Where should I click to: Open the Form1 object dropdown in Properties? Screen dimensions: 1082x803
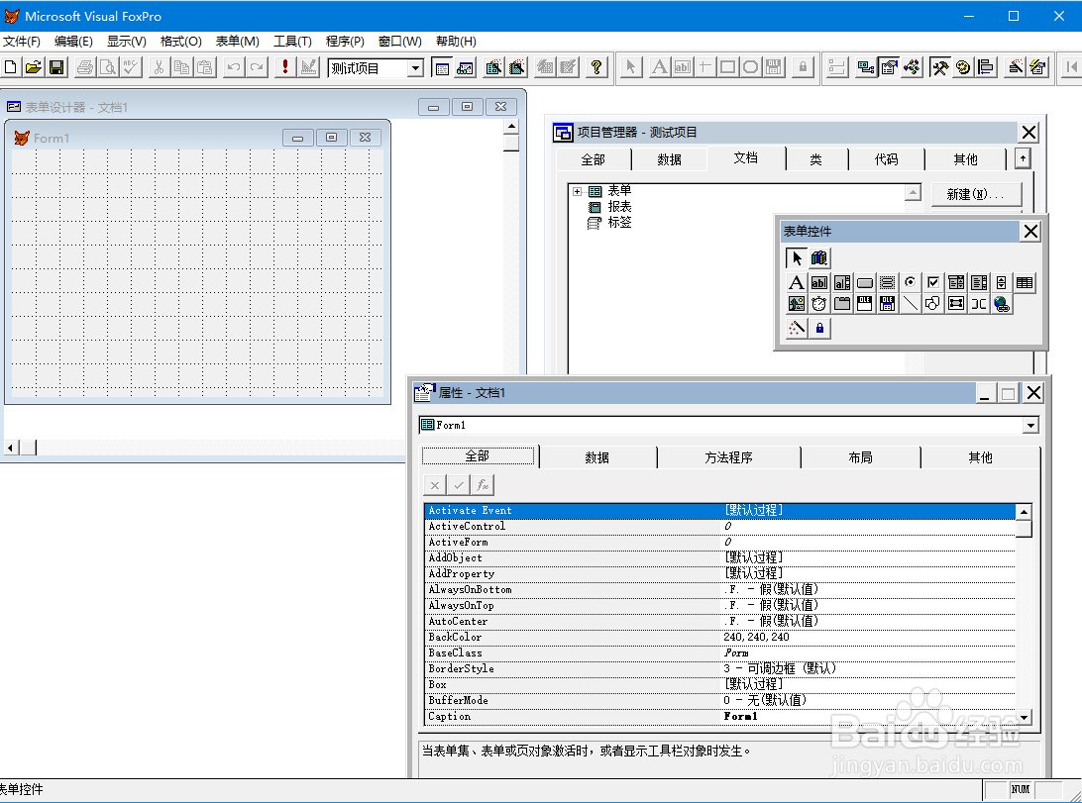click(1030, 426)
